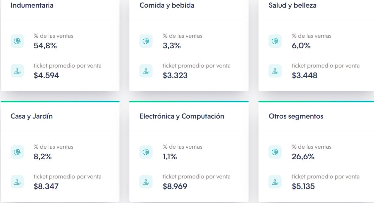
Task: Click pie chart icon in Electrónica y Computación
Action: click(146, 152)
